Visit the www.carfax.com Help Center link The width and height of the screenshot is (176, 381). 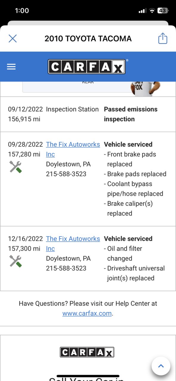click(x=87, y=313)
